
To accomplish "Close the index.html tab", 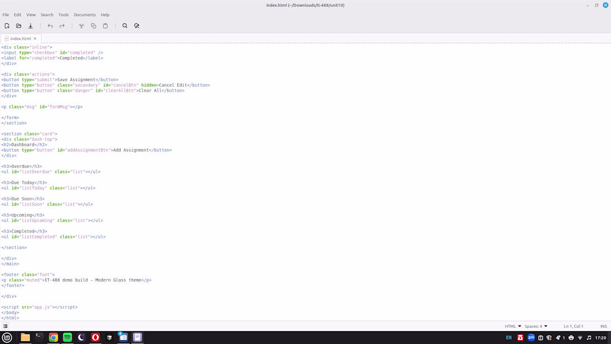I will point(35,38).
